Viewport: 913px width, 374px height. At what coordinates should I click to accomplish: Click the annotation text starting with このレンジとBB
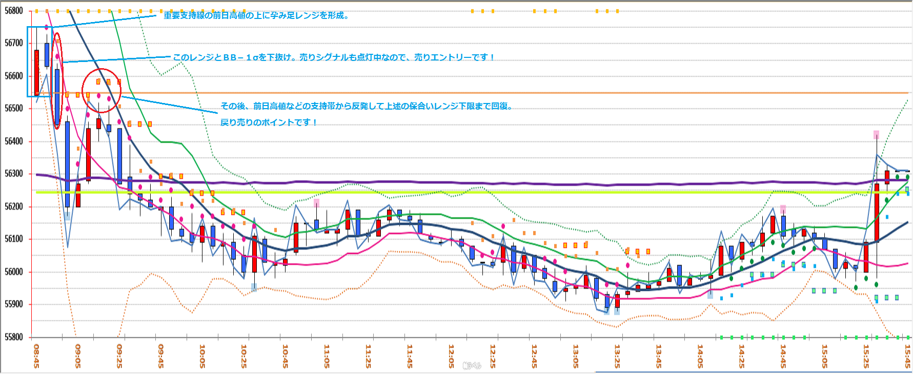[333, 57]
